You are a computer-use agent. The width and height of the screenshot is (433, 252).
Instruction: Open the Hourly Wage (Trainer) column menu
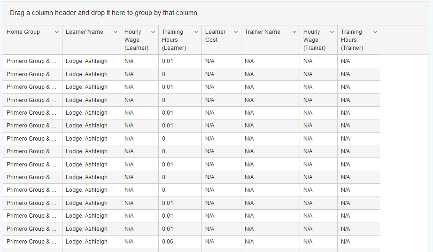(332, 32)
